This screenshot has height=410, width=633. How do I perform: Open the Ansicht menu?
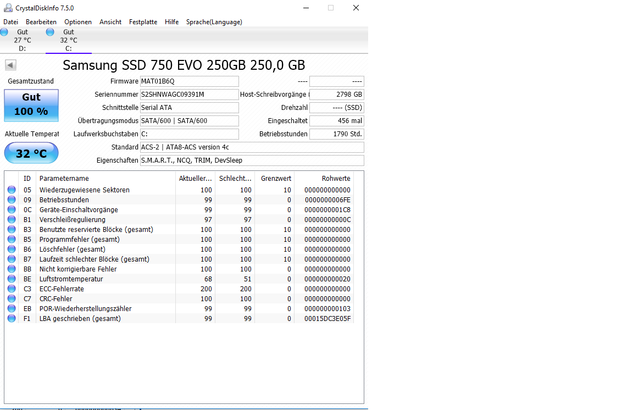110,22
